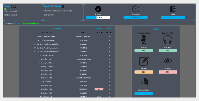Open the B1 Ch1 Vocabulary List activity
The image size is (199, 101).
(46, 40)
